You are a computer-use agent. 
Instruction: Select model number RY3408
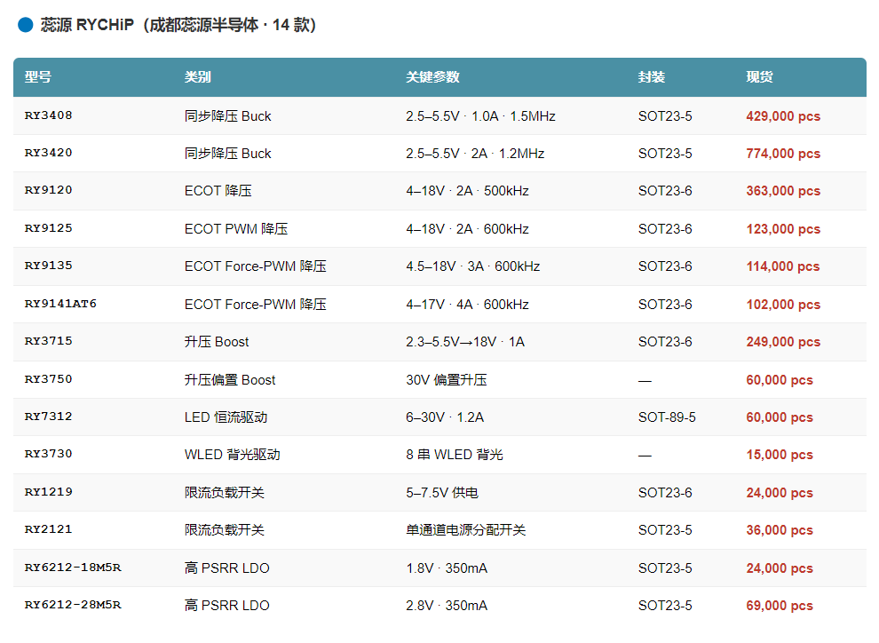[x=48, y=115]
